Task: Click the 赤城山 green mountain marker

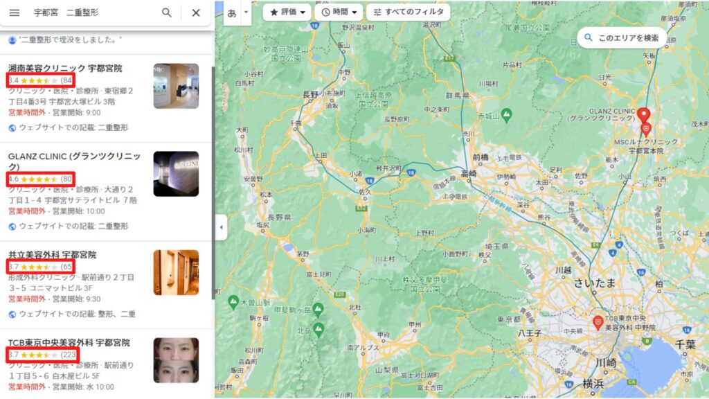Action: tap(507, 115)
